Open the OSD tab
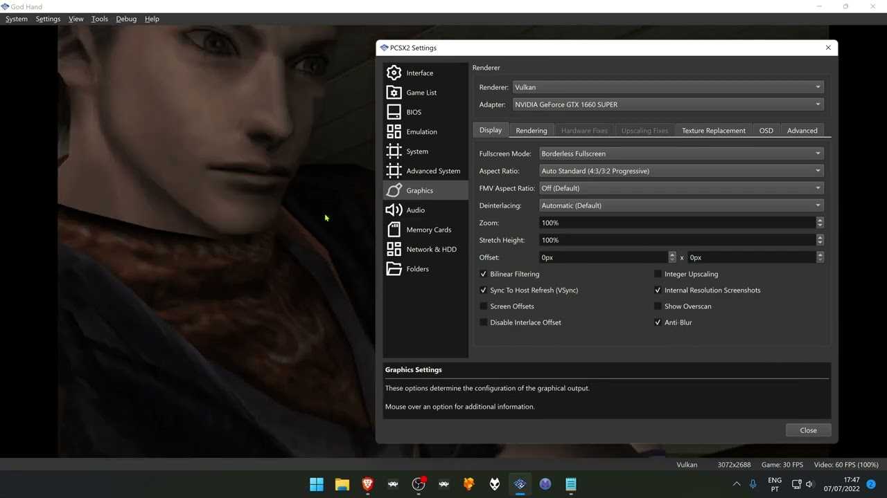 (x=766, y=131)
